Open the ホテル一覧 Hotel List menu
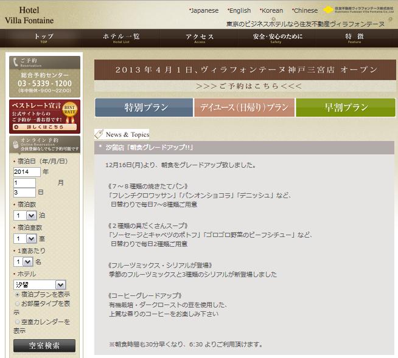The width and height of the screenshot is (398, 358). coord(121,38)
